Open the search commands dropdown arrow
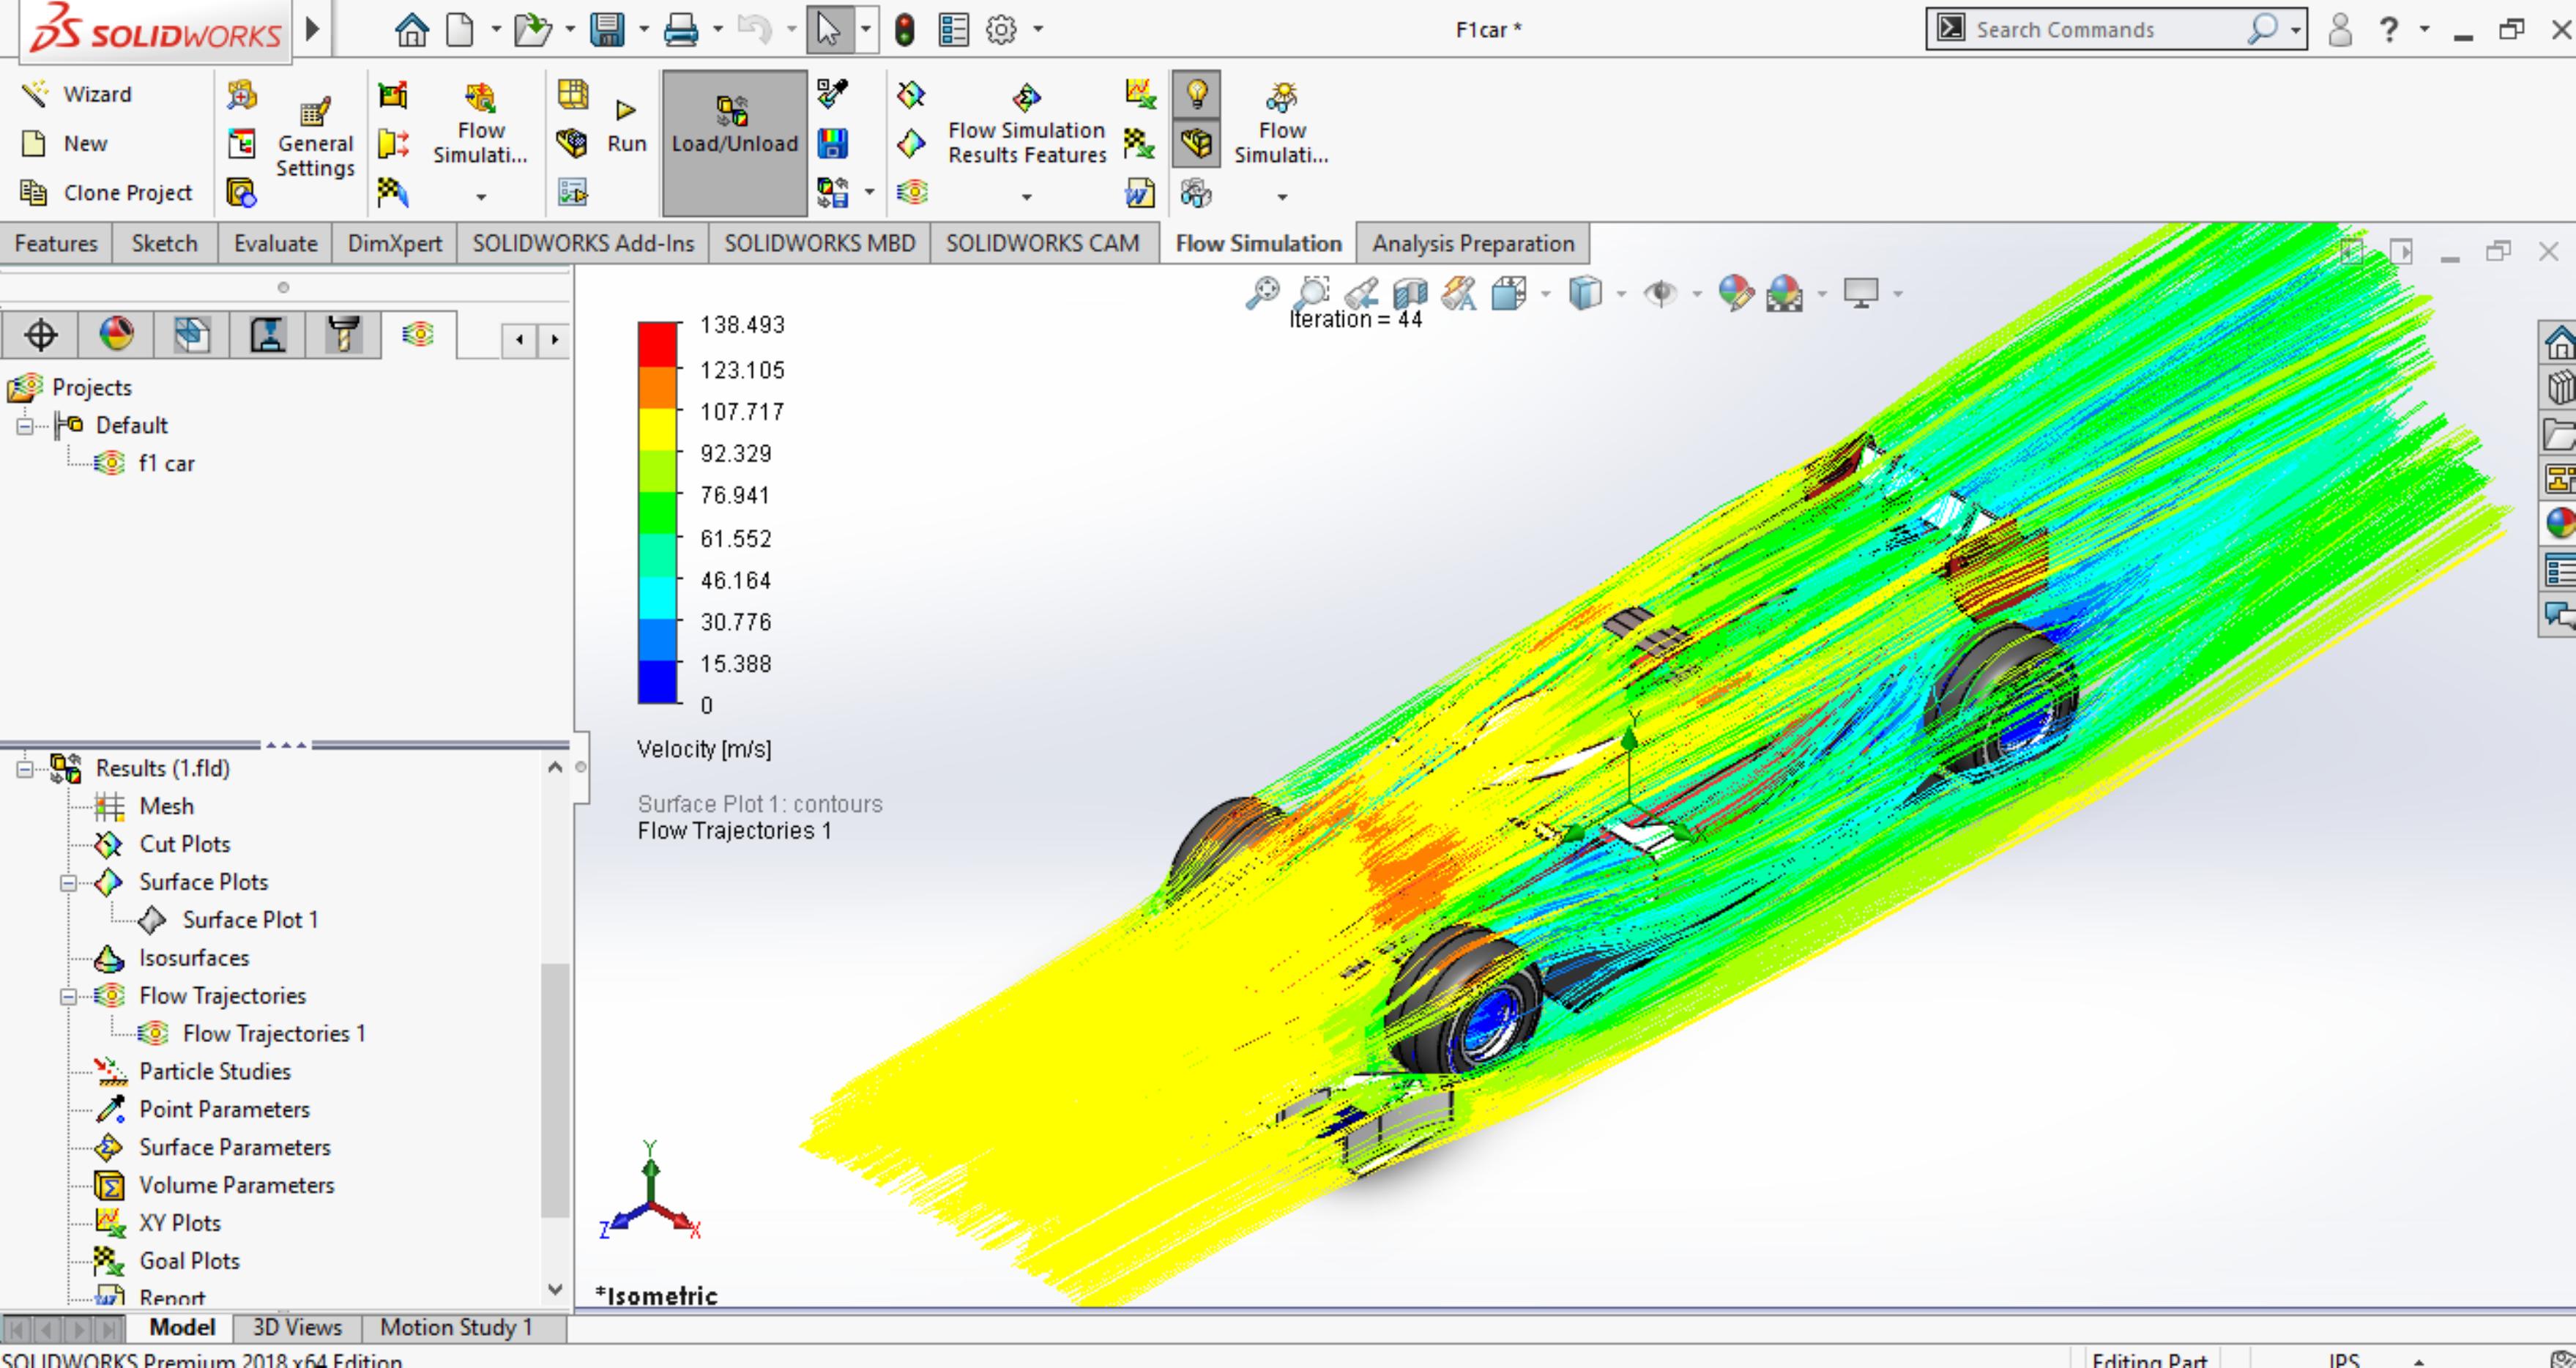 [x=2295, y=30]
